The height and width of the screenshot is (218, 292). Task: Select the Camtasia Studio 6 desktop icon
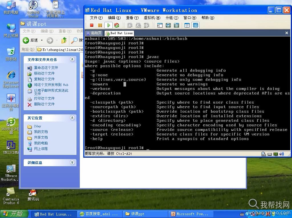tap(11, 196)
